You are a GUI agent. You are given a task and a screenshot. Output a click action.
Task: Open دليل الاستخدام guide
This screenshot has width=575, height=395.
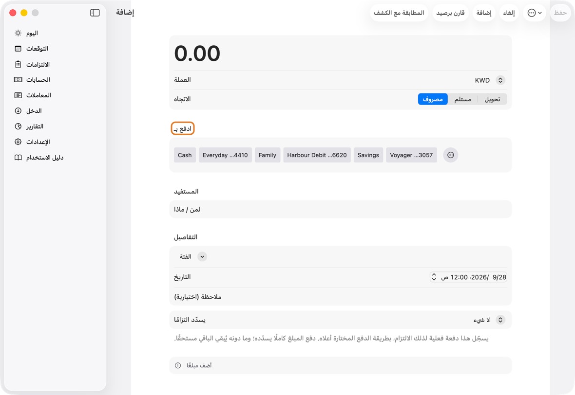(x=45, y=158)
